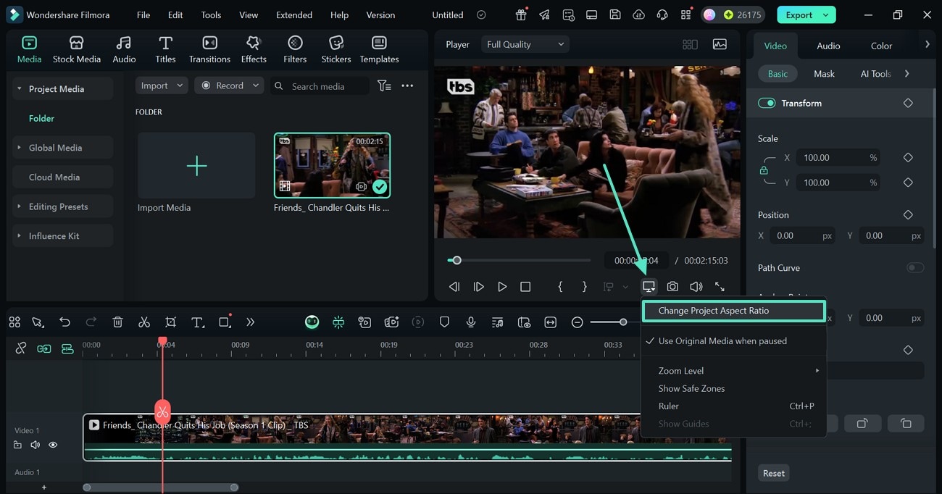Image resolution: width=942 pixels, height=494 pixels.
Task: Expand the Global Media section
Action: click(x=62, y=147)
